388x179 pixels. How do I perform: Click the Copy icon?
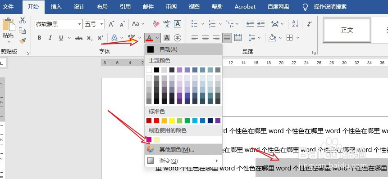click(x=23, y=31)
